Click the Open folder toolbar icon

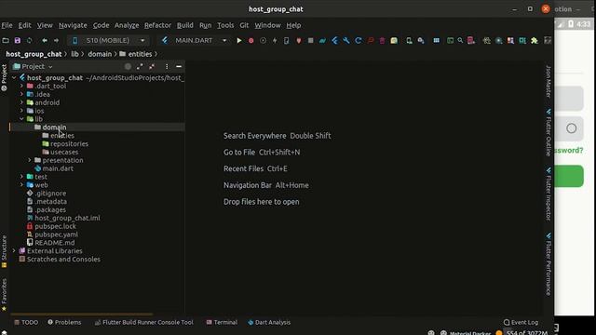[x=6, y=40]
